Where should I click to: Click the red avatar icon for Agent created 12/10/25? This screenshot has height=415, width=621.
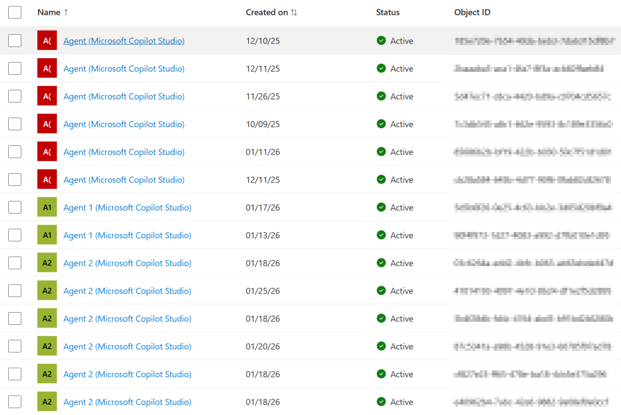pyautogui.click(x=47, y=41)
